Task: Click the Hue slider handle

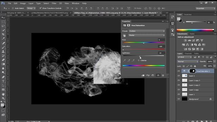Action: 144,43
